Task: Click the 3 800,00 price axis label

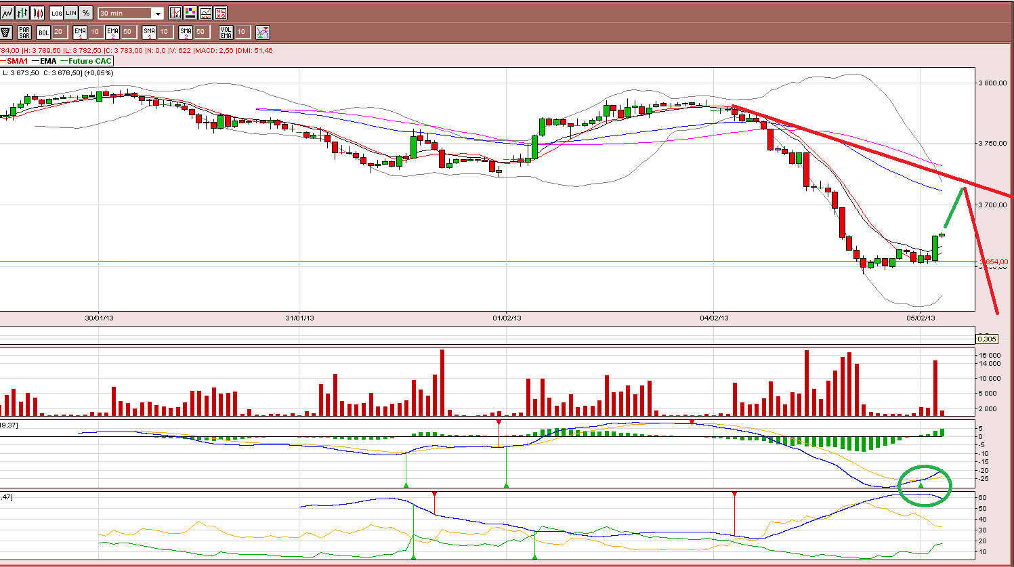Action: click(x=992, y=83)
